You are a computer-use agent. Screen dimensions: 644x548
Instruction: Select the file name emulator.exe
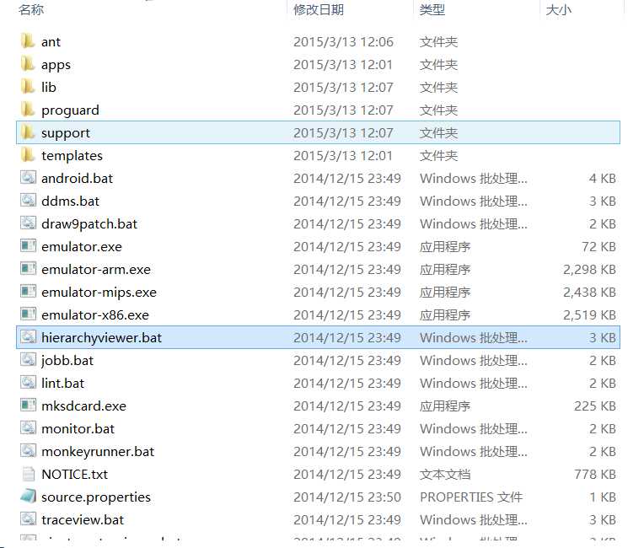click(82, 246)
